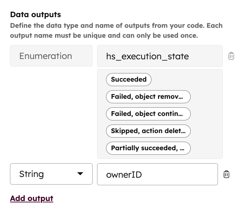241x212 pixels.
Task: Open the String data type dropdown
Action: [51, 174]
